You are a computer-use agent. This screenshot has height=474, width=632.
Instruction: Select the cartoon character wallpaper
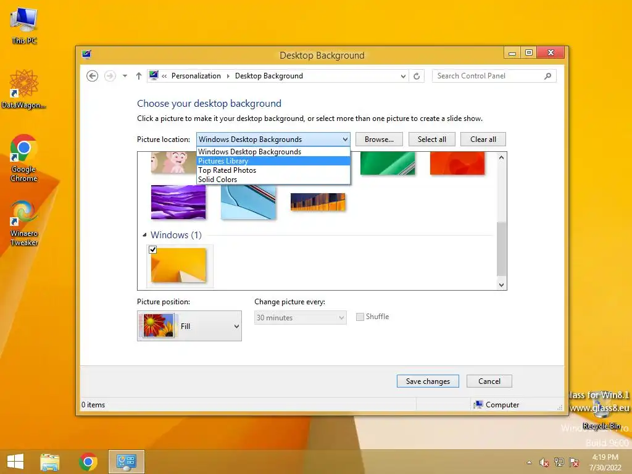click(173, 162)
